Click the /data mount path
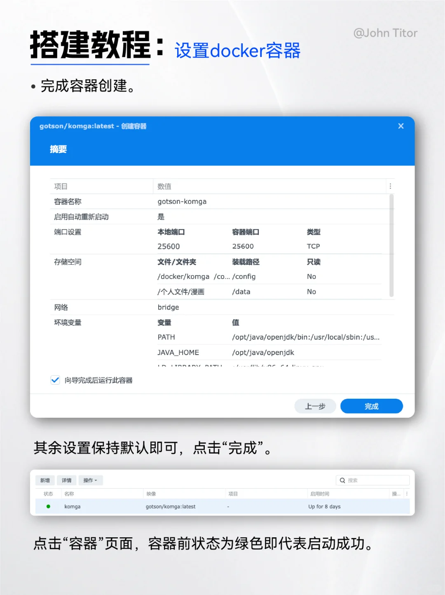The width and height of the screenshot is (445, 595). [241, 292]
